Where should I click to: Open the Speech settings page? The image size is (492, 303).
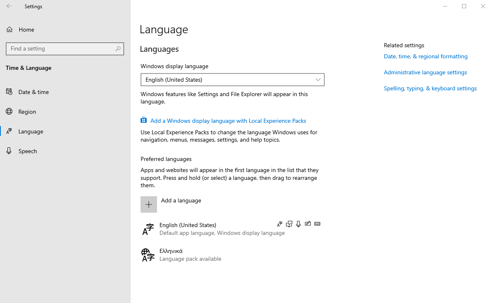click(x=28, y=151)
